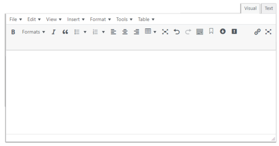Open the Insert menu
The image size is (279, 146).
point(76,19)
